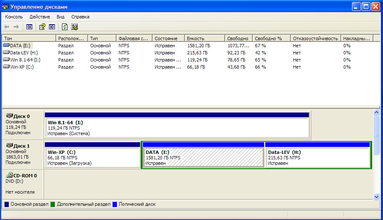Open Help via the question mark toolbar icon
The image size is (383, 220).
[x=42, y=27]
